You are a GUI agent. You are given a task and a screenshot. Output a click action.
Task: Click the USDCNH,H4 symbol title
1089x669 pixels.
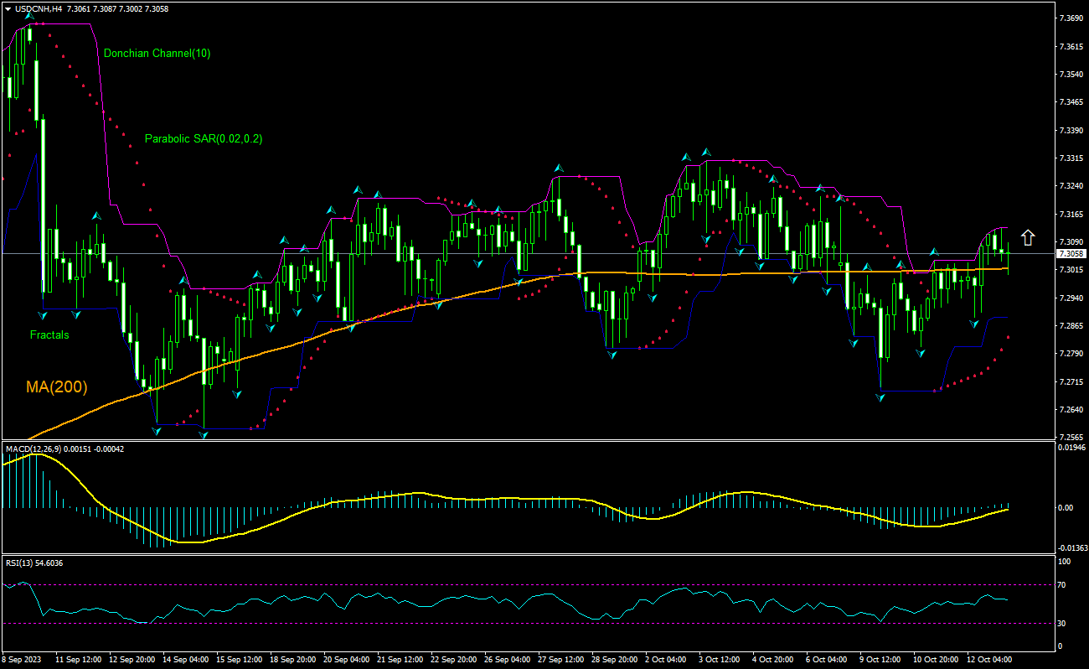click(x=39, y=8)
